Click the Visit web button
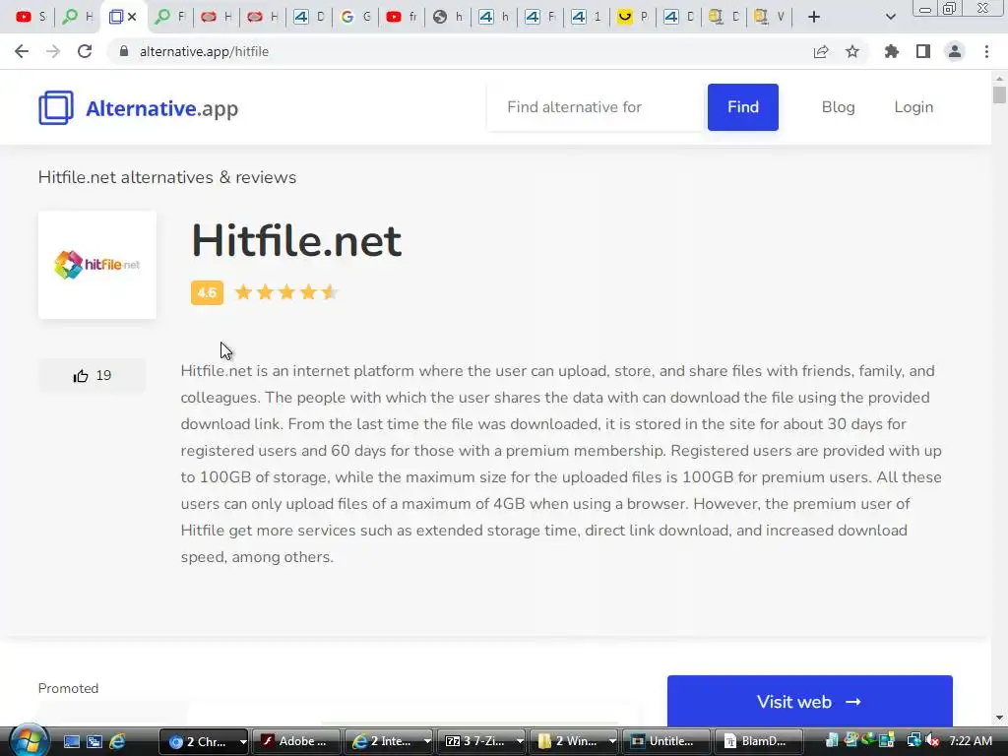The width and height of the screenshot is (1008, 756). point(809,701)
